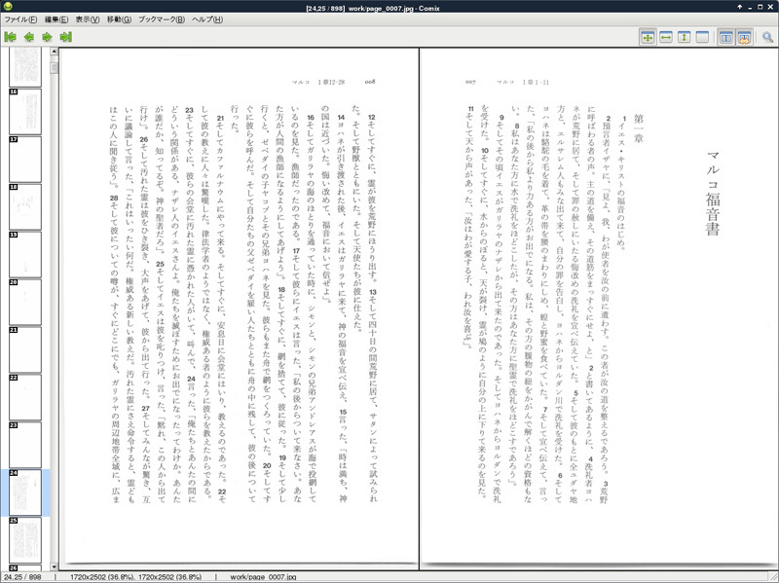Viewport: 779px width, 583px height.
Task: Select page thumbnail 25
Action: [x=25, y=540]
